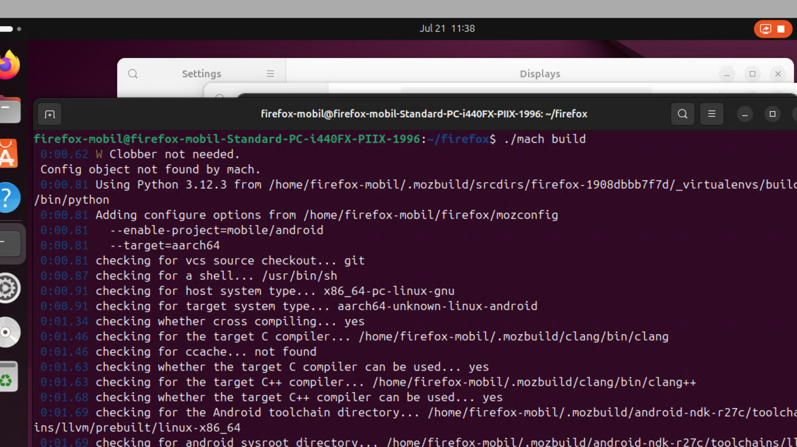Open the clock showing Jul 21 11:38
This screenshot has height=447, width=797.
pos(447,29)
